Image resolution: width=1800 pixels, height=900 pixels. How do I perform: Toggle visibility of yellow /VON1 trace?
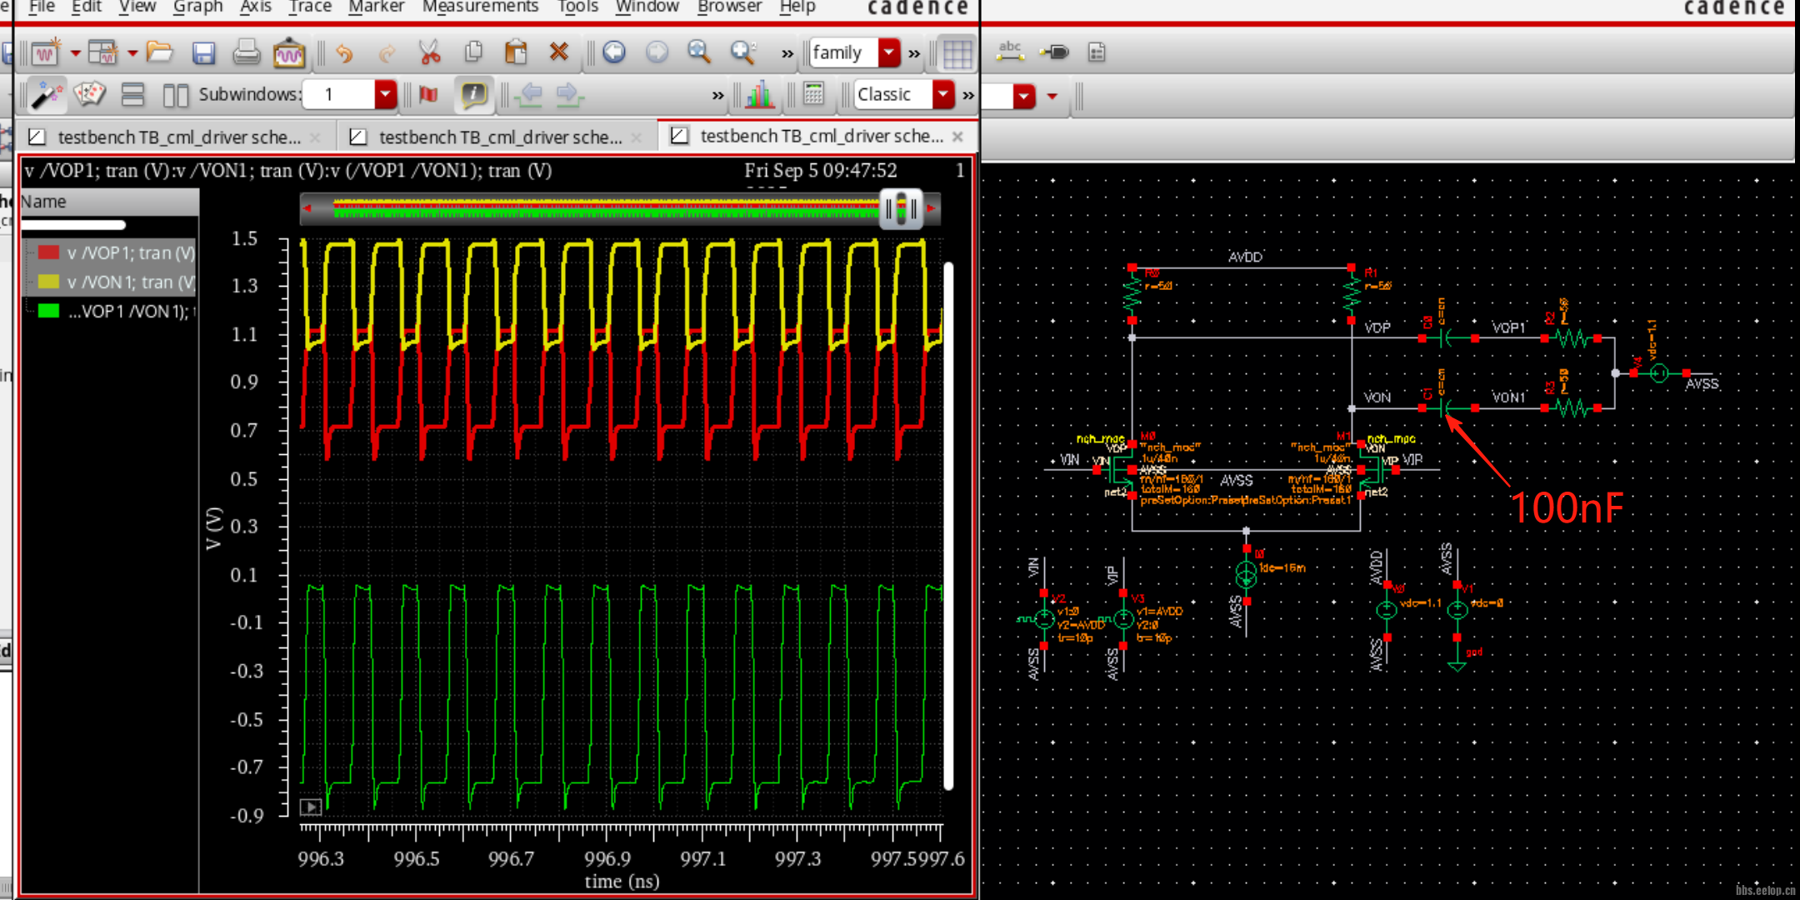tap(48, 282)
